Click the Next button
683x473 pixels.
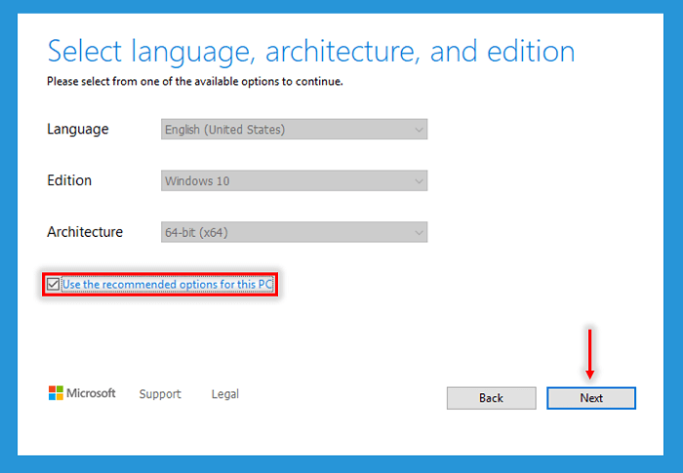(x=591, y=398)
